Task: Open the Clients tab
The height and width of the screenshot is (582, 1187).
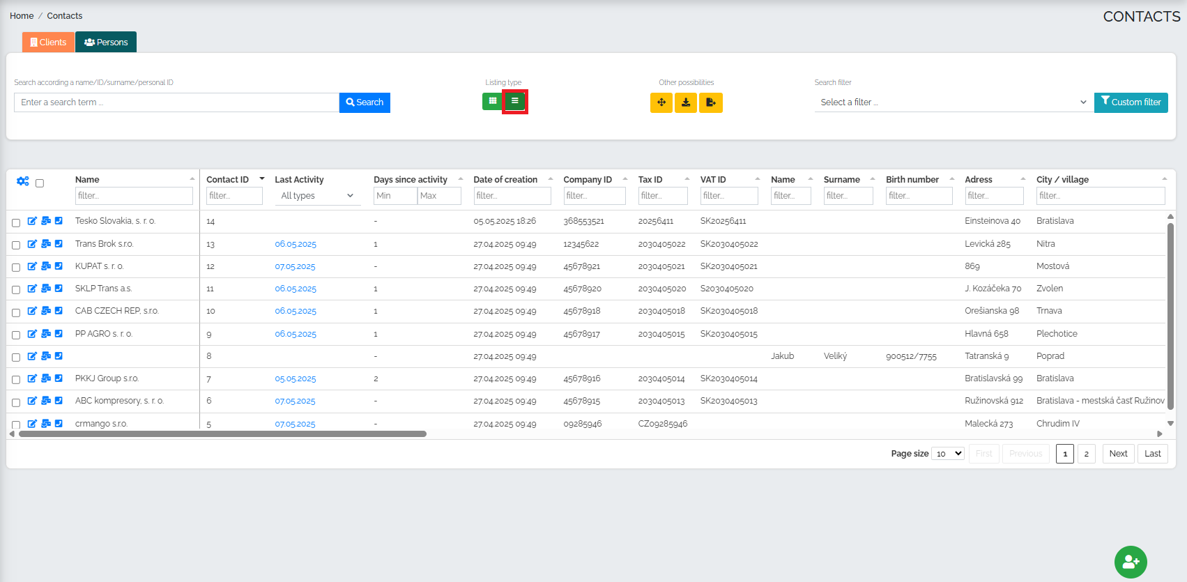Action: tap(48, 43)
